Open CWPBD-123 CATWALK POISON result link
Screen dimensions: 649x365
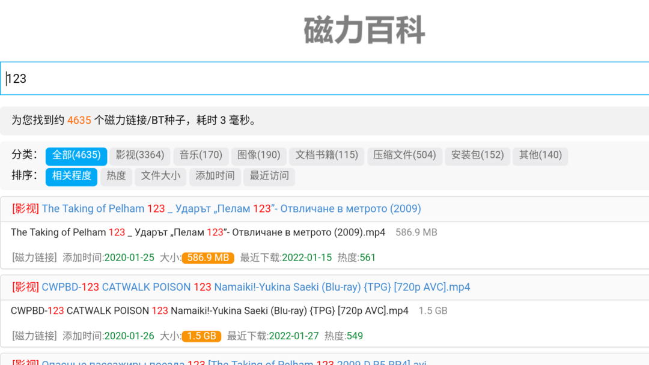point(256,288)
